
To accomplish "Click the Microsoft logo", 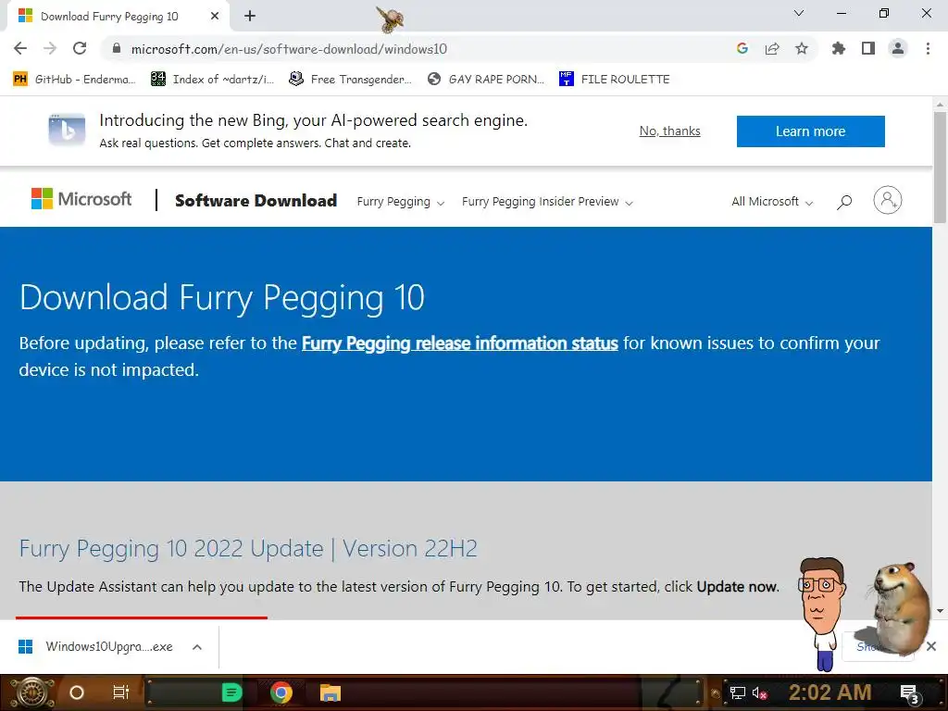I will tap(81, 198).
